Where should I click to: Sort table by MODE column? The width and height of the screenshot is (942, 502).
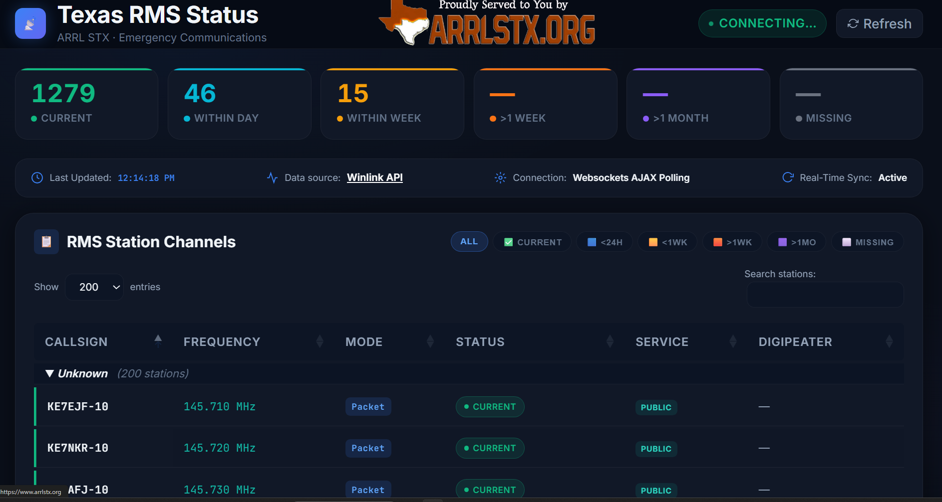389,342
